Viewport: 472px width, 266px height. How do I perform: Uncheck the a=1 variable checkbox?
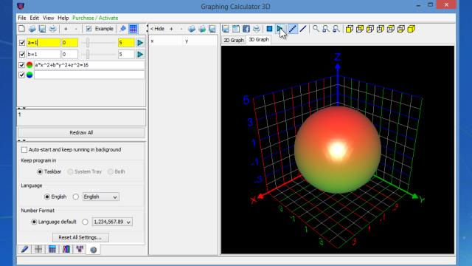[22, 43]
